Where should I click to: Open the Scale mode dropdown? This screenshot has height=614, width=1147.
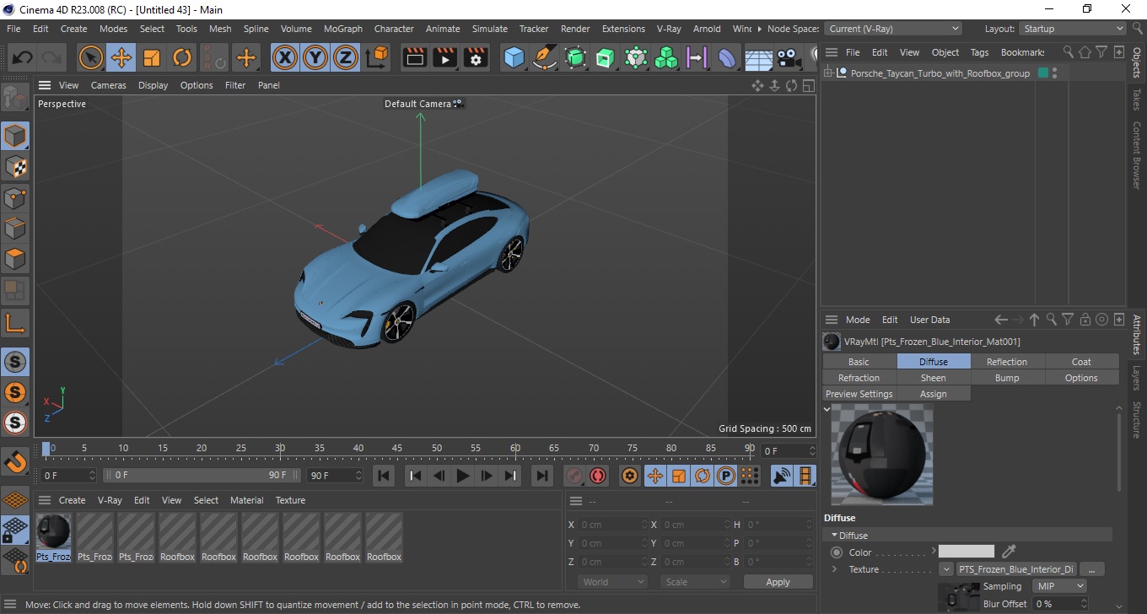pos(696,582)
